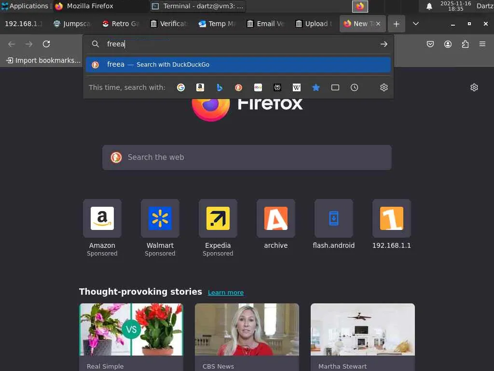Search this time with Google
Screen dimensions: 494x371
(x=181, y=87)
